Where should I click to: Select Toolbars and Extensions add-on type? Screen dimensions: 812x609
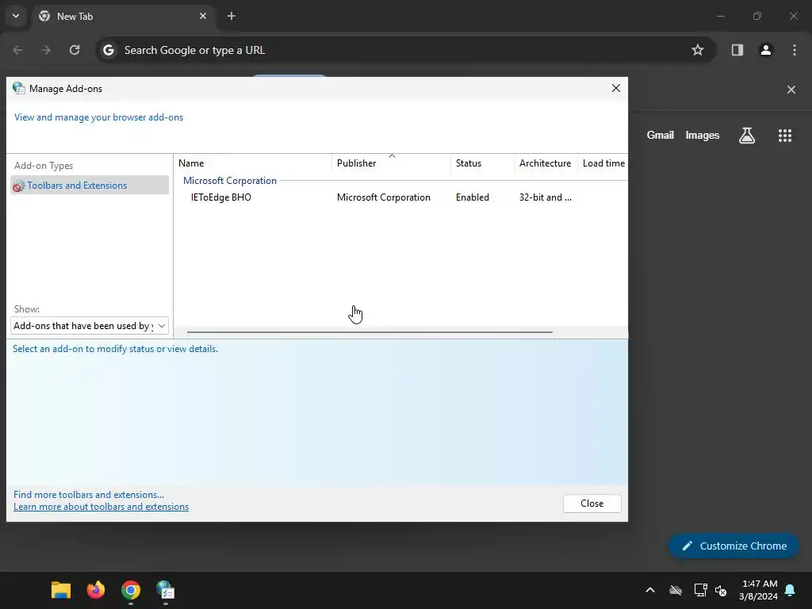[90, 186]
